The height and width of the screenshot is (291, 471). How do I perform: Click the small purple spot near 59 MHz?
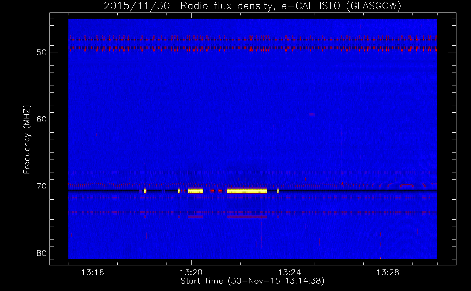point(312,114)
